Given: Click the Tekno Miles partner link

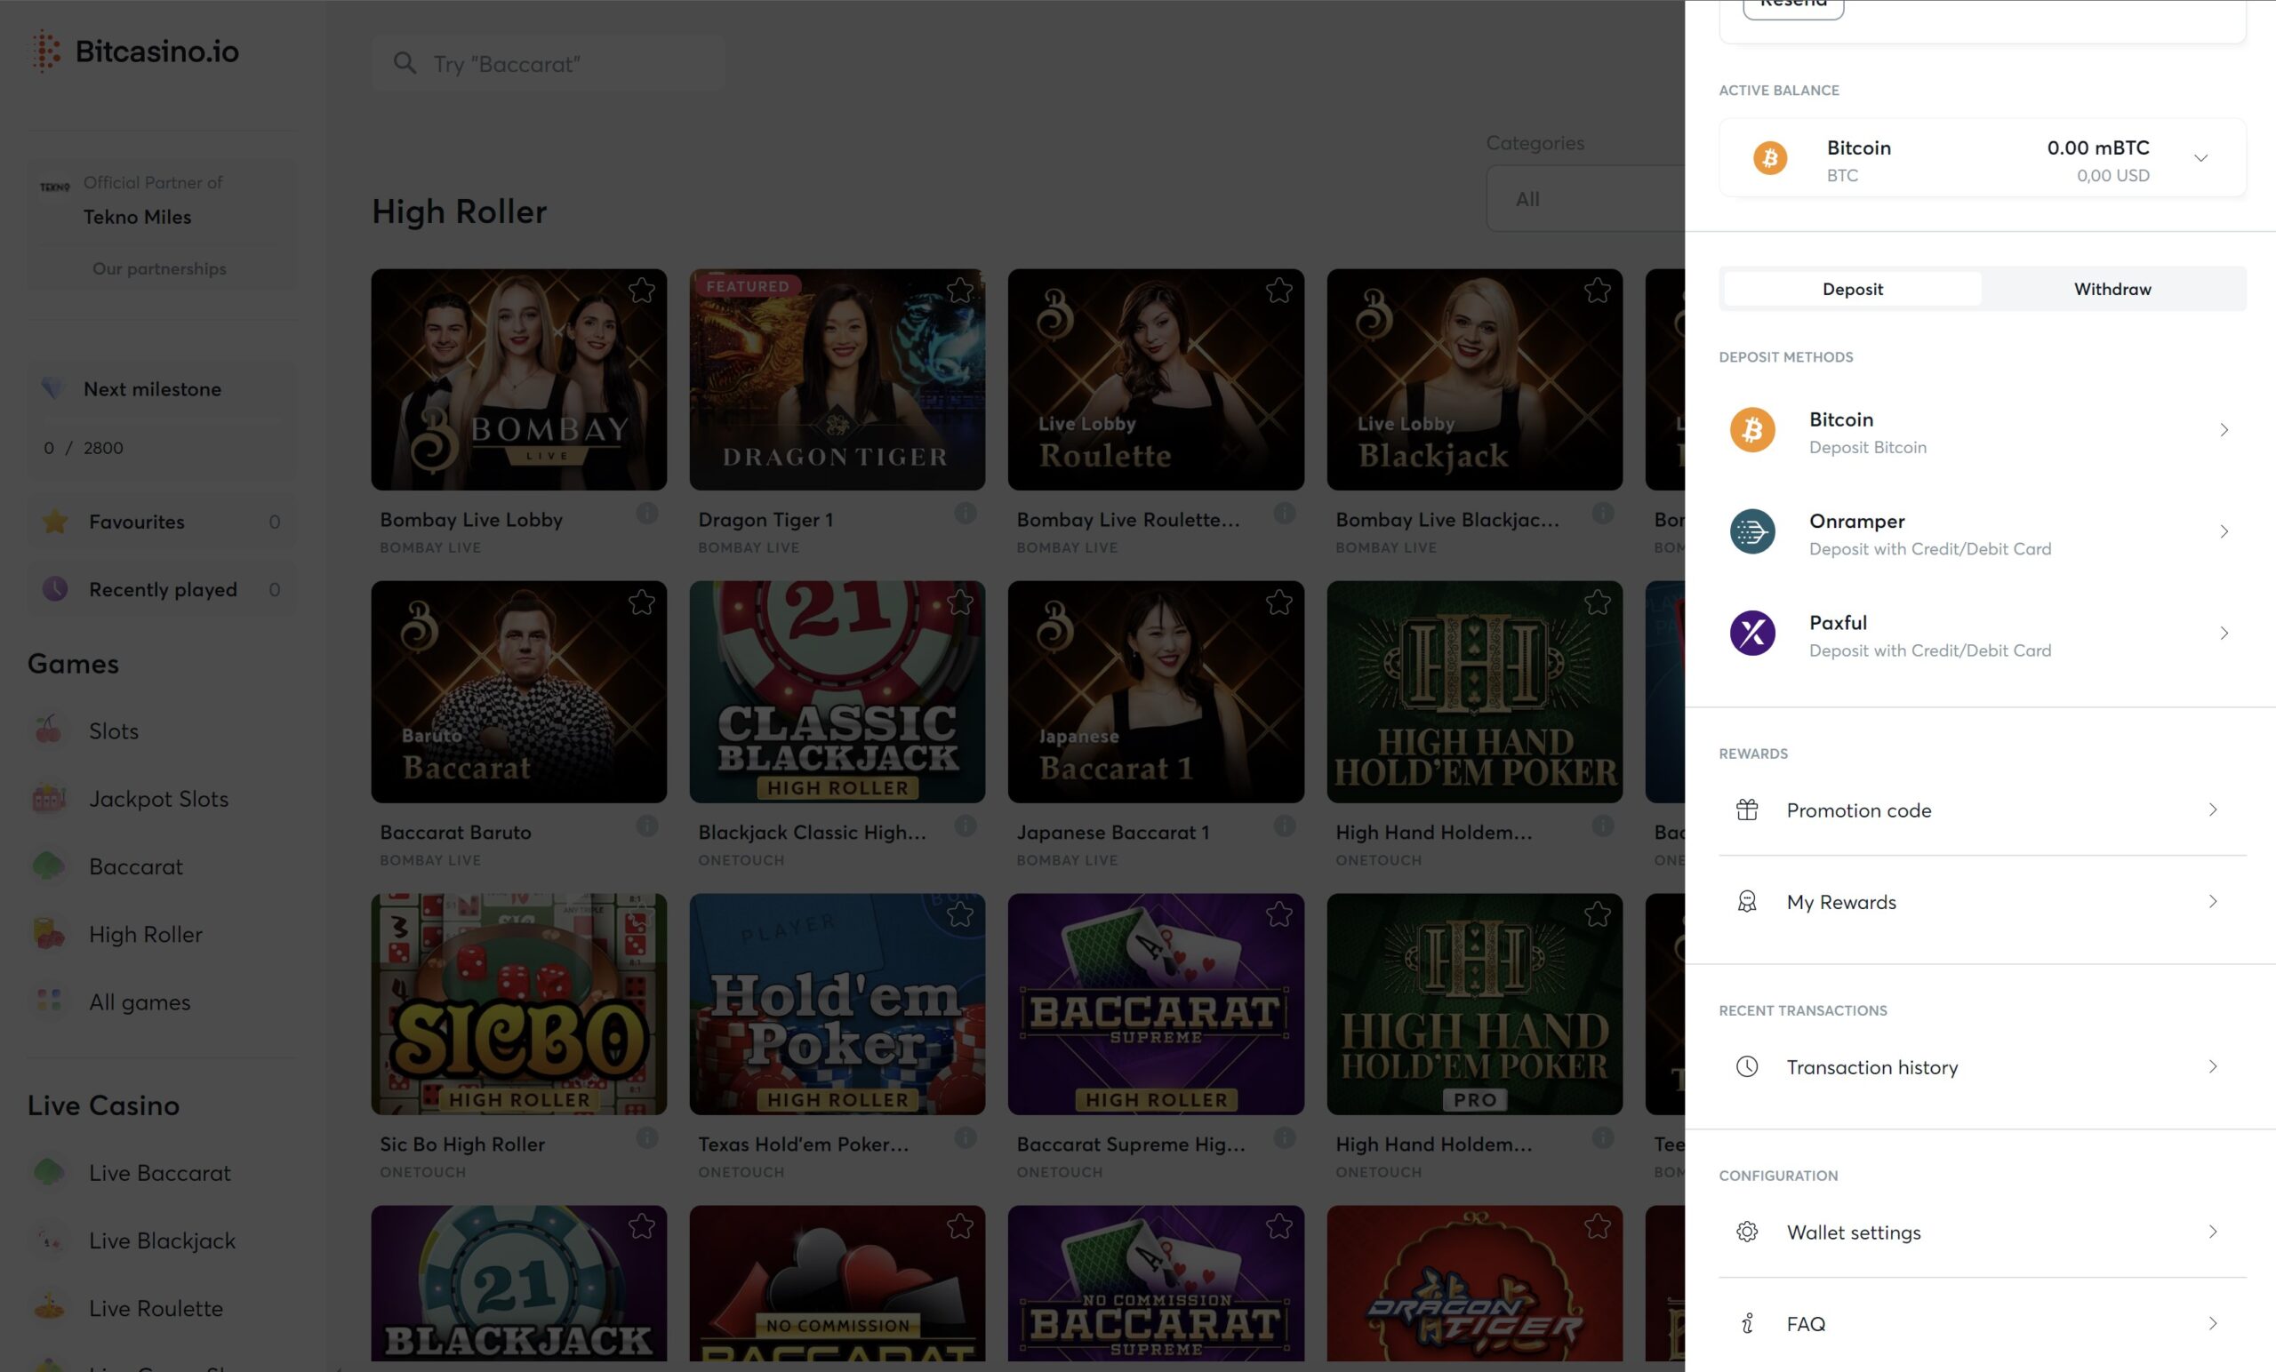Looking at the screenshot, I should click(137, 217).
